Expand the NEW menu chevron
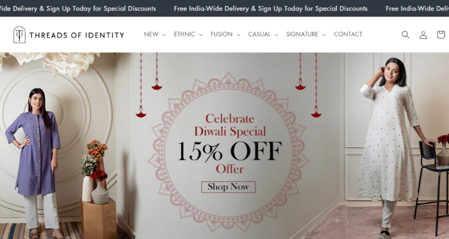Screen dimensions: 449x239 pos(164,35)
